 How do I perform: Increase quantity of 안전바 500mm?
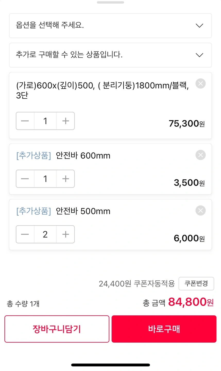66,234
